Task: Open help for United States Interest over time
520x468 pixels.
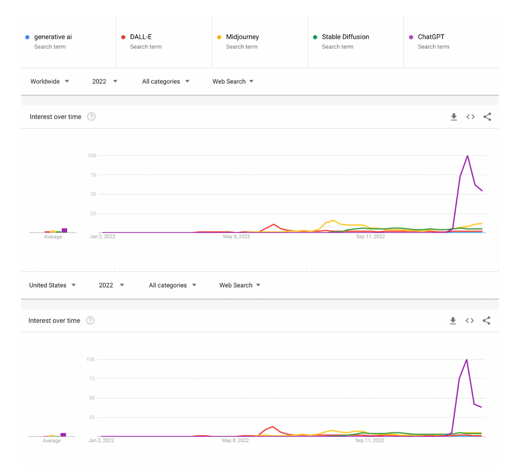Action: tap(90, 320)
